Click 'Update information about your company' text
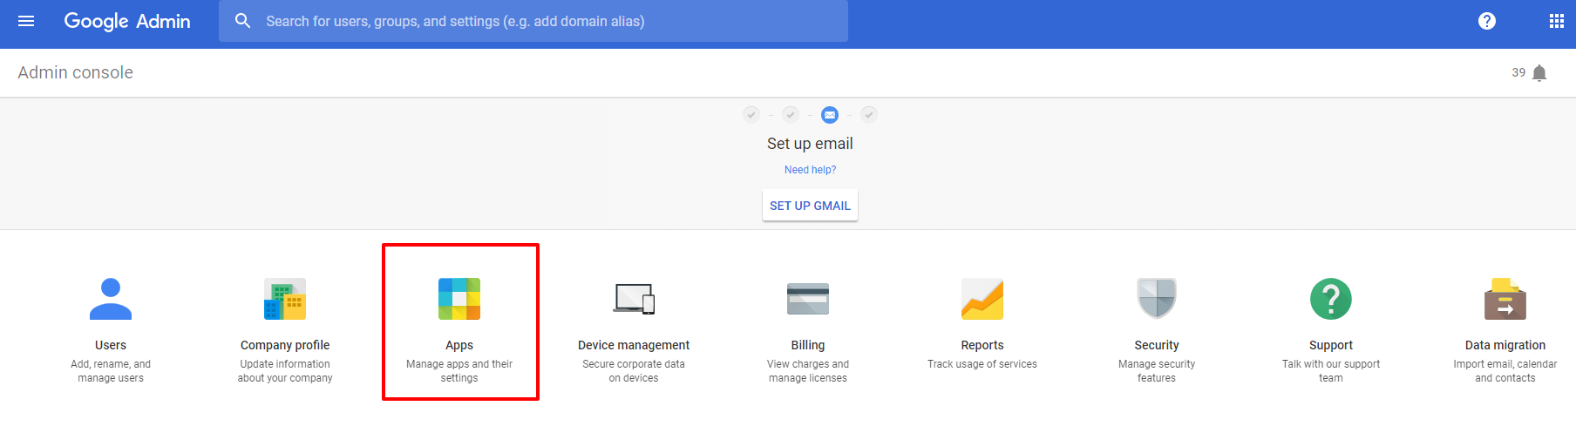The width and height of the screenshot is (1576, 433). pos(285,371)
